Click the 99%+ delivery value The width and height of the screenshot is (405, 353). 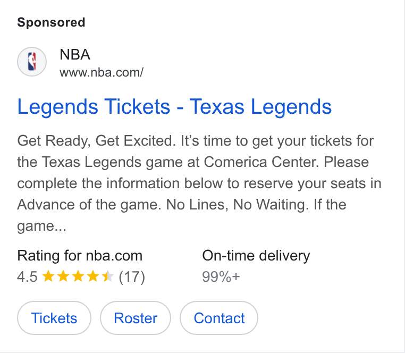(x=221, y=277)
